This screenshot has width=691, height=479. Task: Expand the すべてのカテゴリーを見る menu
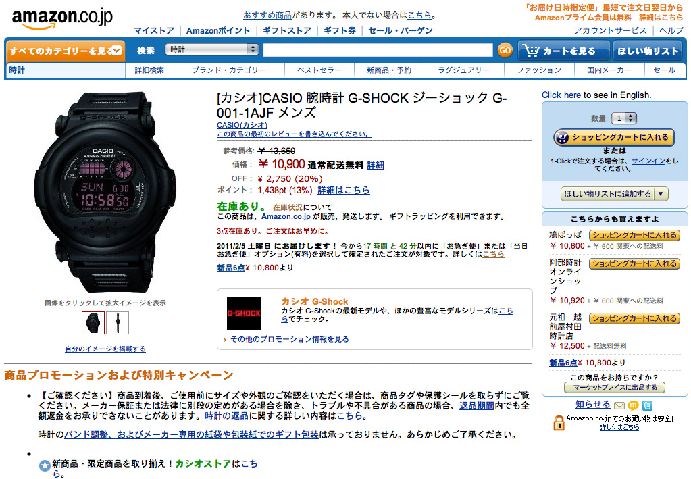tap(65, 51)
